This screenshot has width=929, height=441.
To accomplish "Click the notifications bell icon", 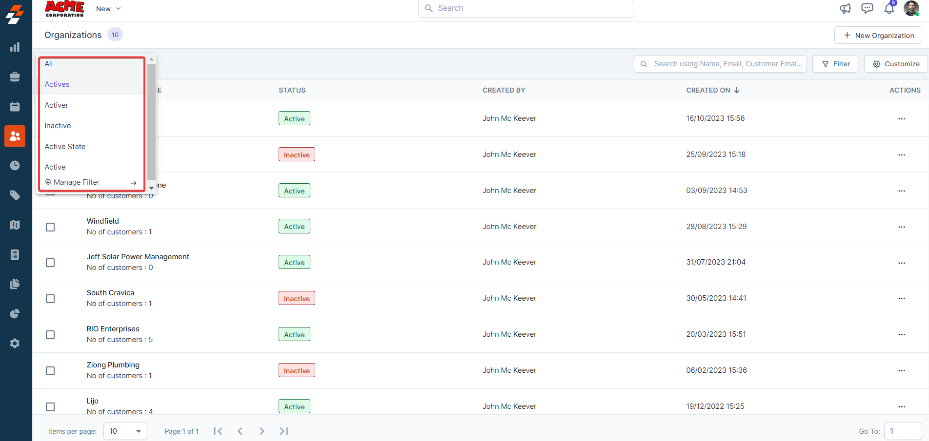I will (889, 8).
